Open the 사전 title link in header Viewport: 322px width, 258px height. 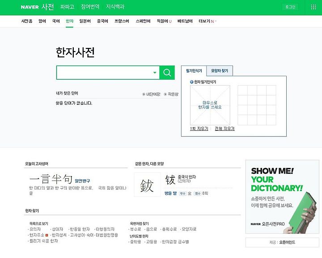click(x=48, y=7)
